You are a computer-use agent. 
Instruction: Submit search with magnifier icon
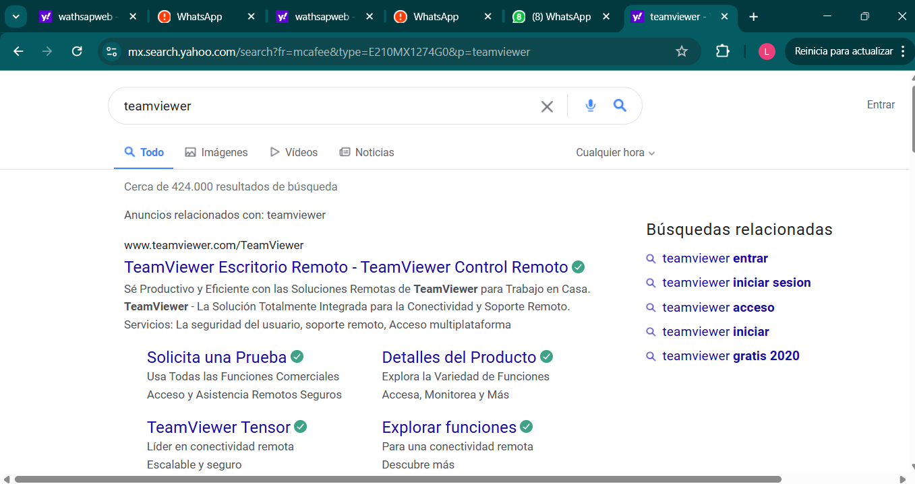[620, 106]
